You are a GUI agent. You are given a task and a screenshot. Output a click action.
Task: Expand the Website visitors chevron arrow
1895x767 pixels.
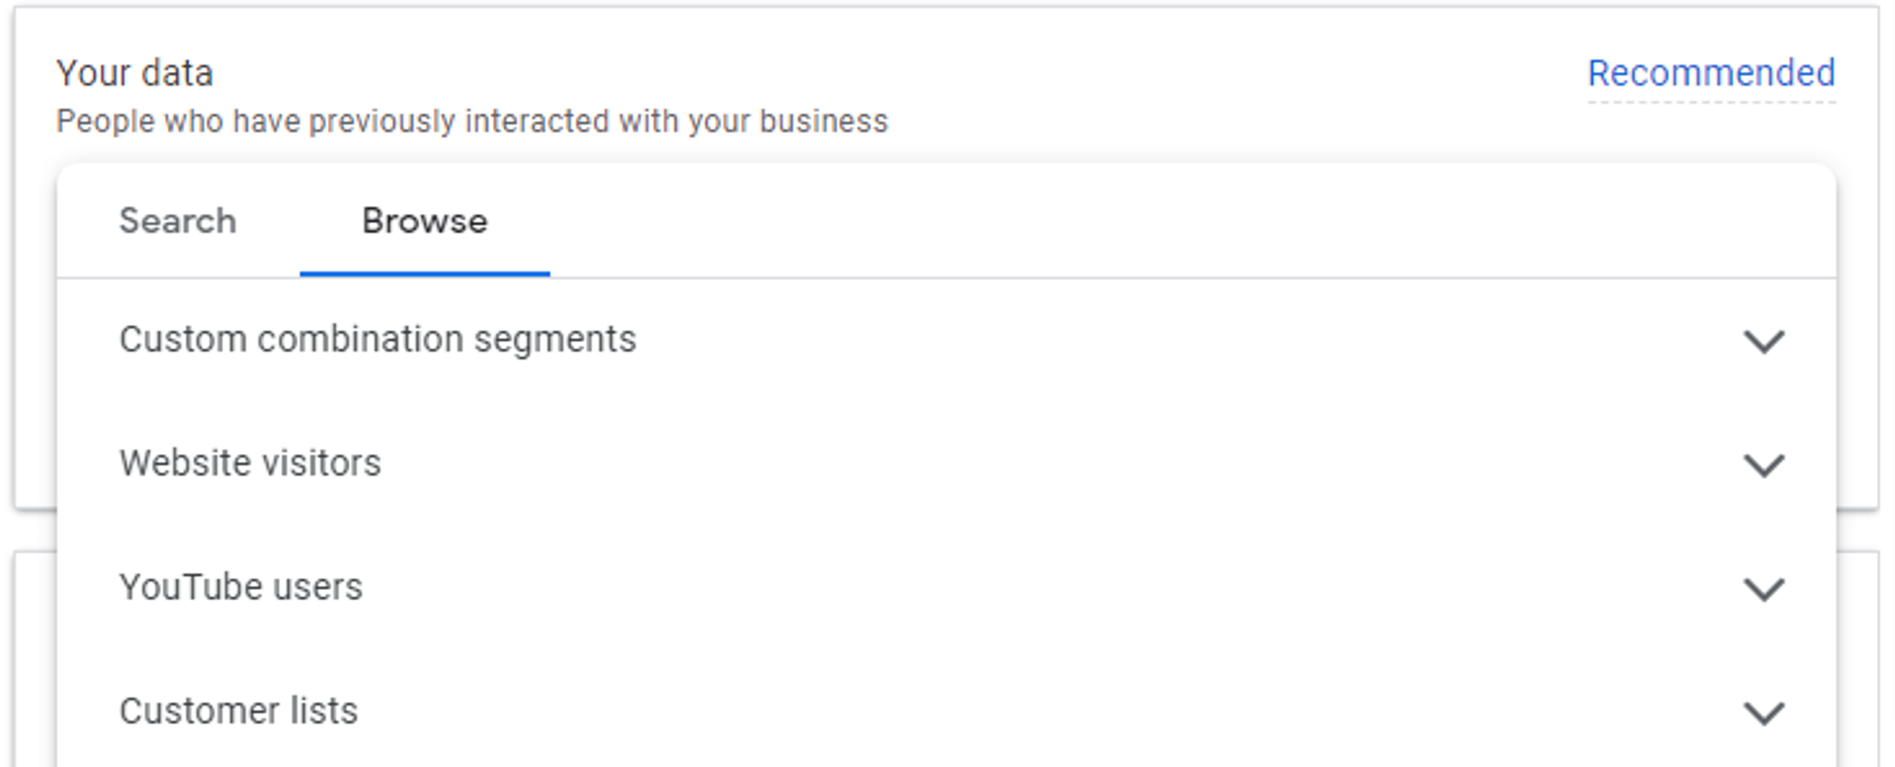click(1764, 465)
